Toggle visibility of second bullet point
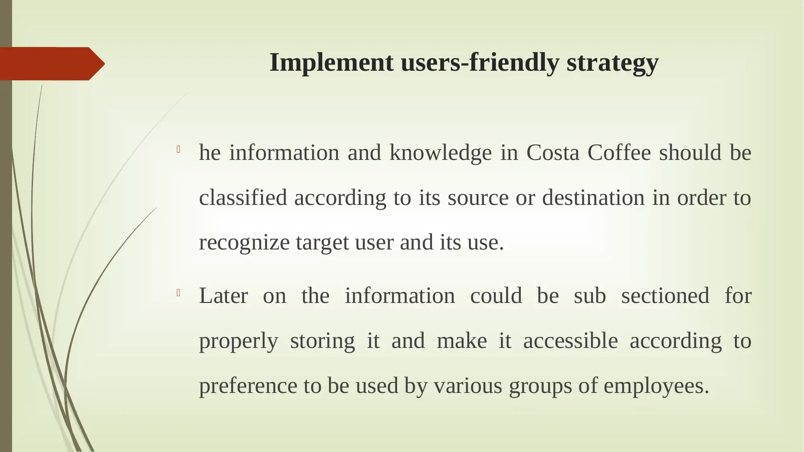This screenshot has width=804, height=452. (178, 293)
